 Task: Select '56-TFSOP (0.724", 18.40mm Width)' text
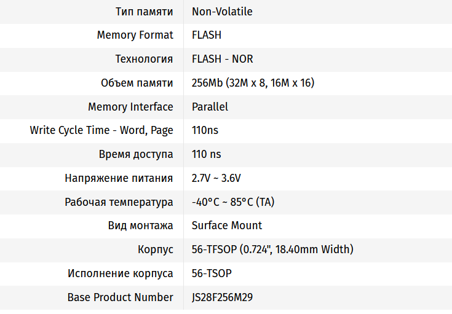272,249
